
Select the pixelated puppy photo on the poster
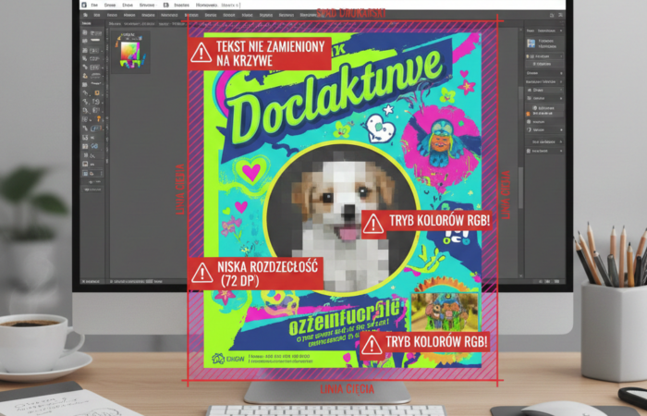pyautogui.click(x=340, y=219)
